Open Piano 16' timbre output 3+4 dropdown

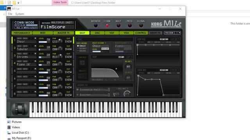coord(68,65)
